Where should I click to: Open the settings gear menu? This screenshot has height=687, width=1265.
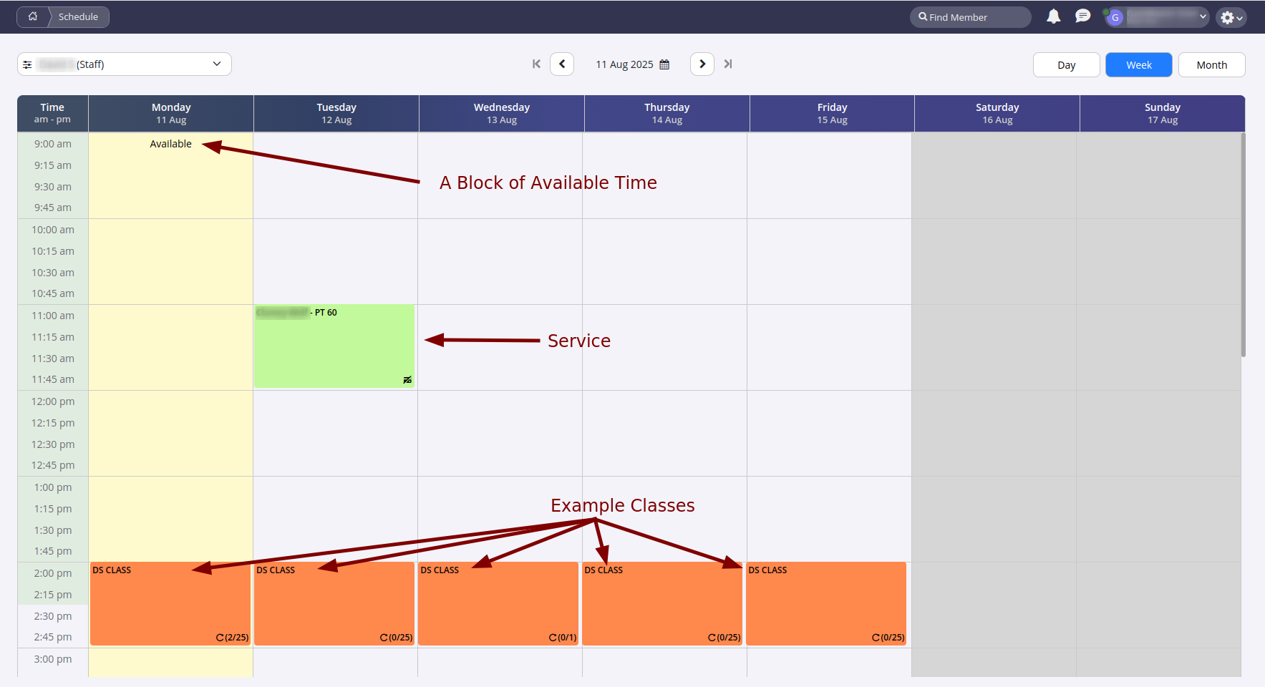pos(1230,17)
